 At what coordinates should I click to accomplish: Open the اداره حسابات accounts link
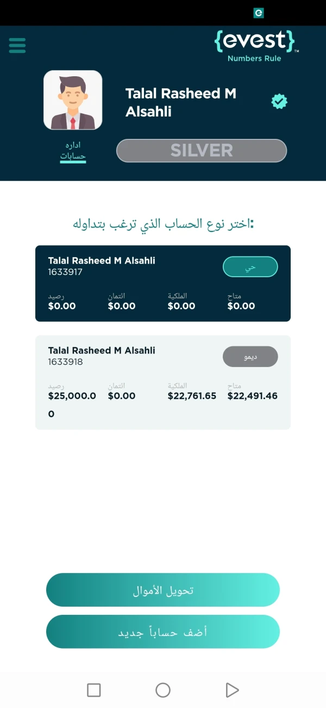pos(73,151)
